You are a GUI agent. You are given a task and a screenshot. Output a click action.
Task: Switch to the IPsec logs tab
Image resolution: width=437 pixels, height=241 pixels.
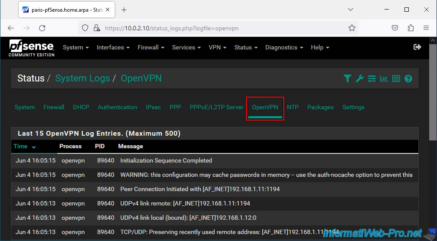point(153,107)
